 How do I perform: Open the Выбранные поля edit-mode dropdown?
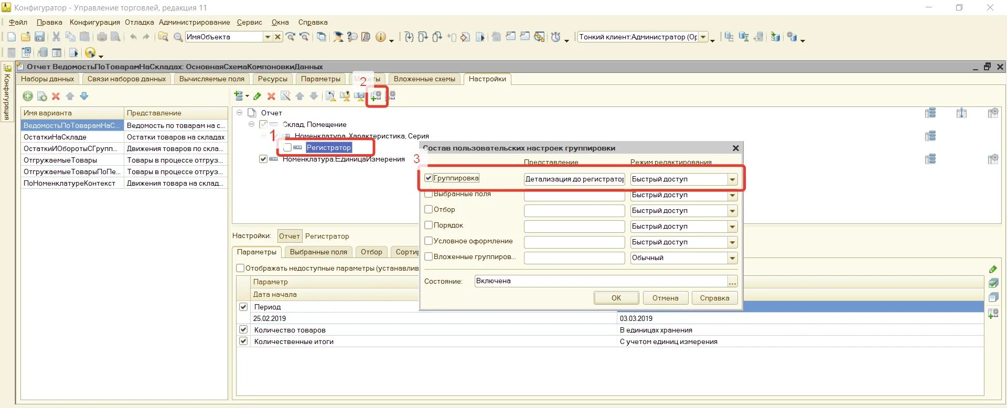tap(732, 195)
